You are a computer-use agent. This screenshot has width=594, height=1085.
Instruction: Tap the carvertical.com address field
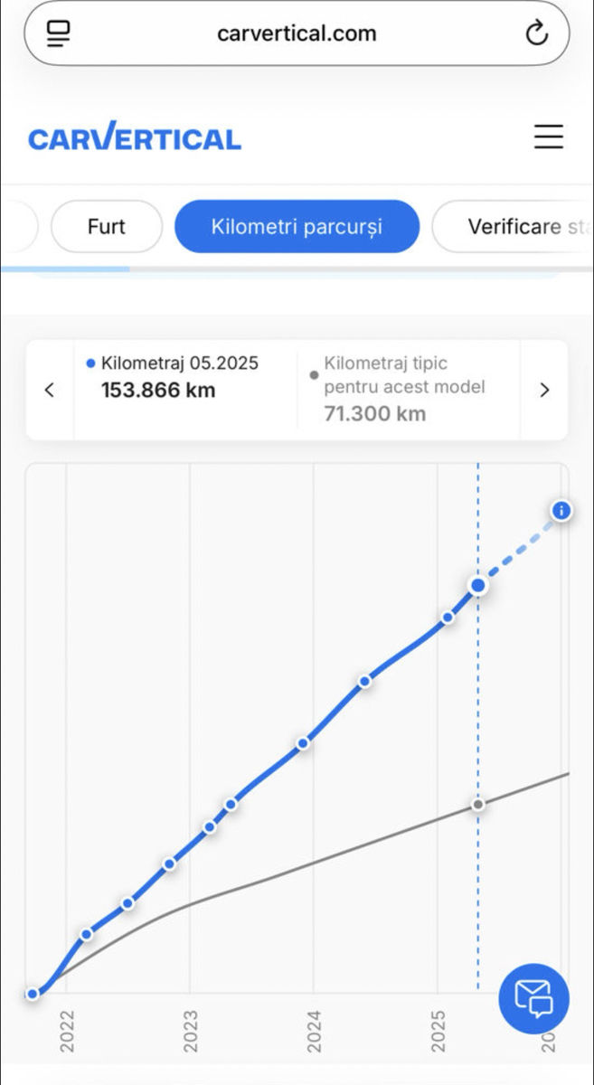(x=297, y=33)
